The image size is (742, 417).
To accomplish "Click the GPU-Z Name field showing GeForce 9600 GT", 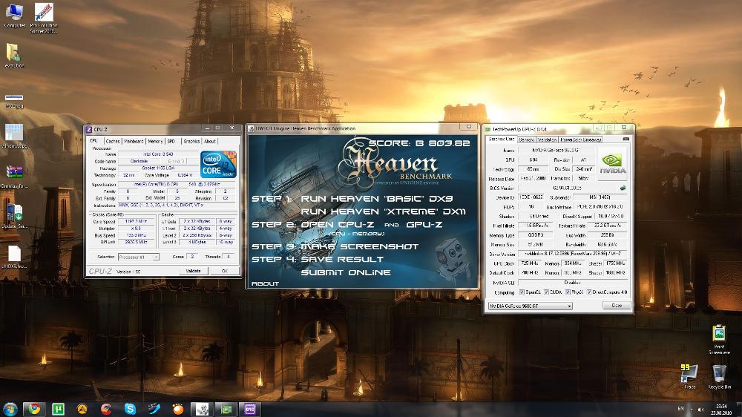I will (556, 150).
